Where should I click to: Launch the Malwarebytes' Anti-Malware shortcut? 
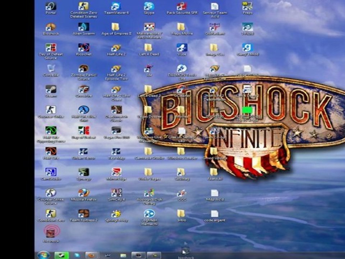pyautogui.click(x=149, y=31)
